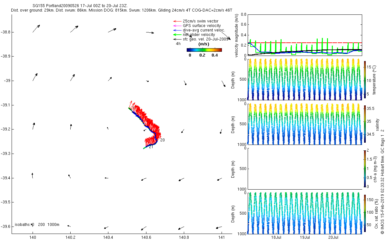Click the longitude tick label 140.6
Viewport: 387px width, 241px height.
pos(146,237)
